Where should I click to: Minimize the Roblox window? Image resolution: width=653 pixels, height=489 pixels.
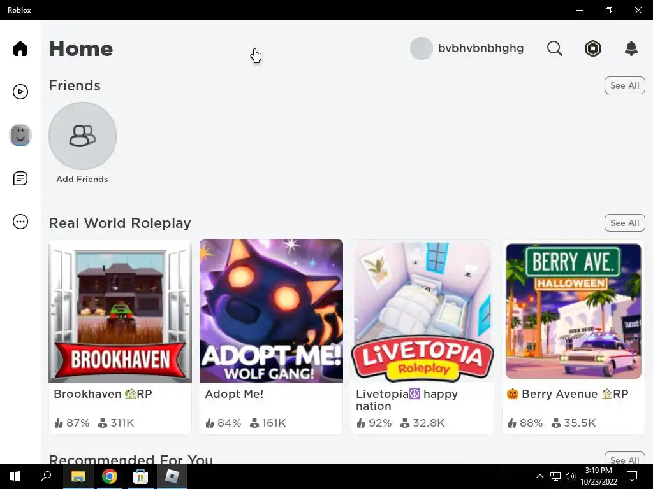579,10
